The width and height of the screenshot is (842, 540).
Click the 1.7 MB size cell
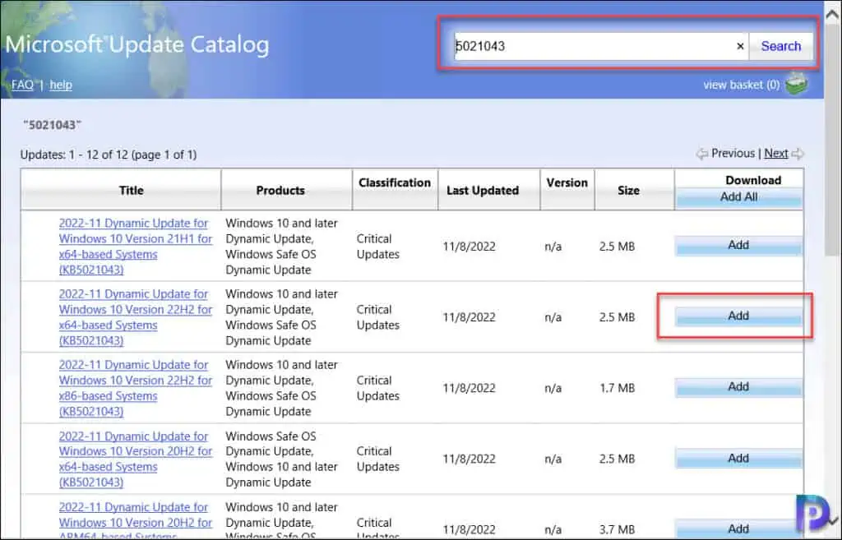[617, 388]
